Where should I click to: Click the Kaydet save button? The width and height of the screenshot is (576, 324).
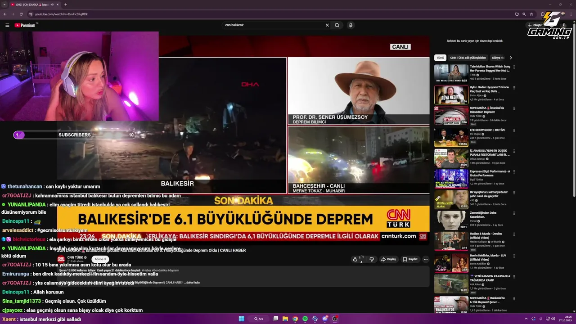410,259
